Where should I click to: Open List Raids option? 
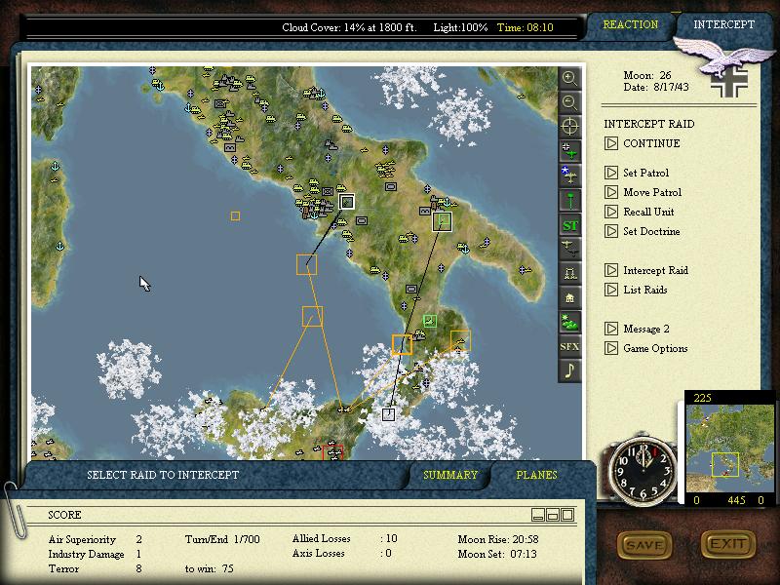(x=637, y=290)
